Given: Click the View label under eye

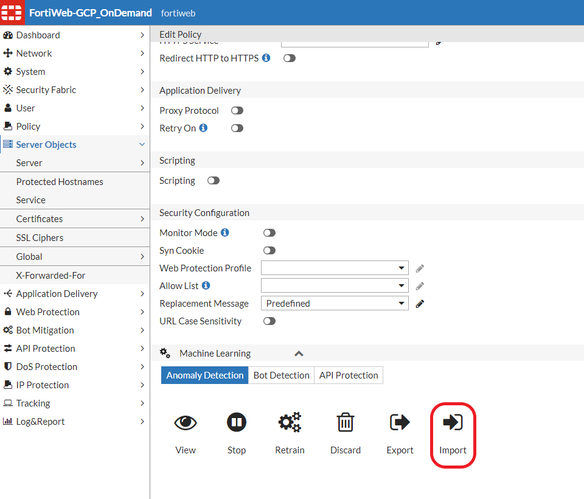Looking at the screenshot, I should [x=186, y=450].
